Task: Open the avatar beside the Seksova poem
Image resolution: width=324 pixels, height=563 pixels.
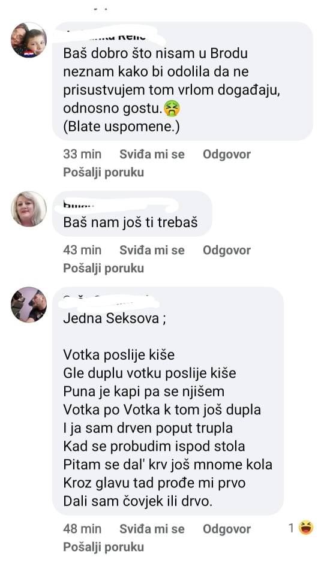Action: 29,305
